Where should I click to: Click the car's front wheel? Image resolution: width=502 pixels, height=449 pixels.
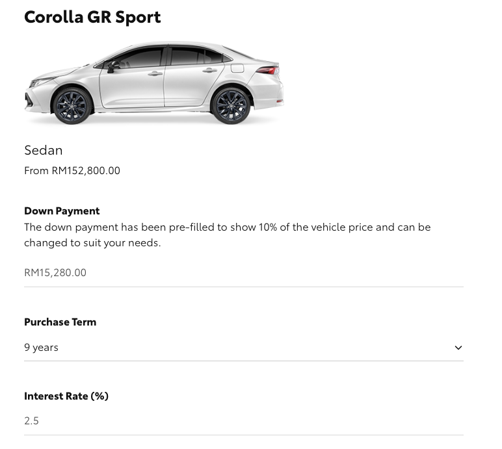(x=72, y=105)
